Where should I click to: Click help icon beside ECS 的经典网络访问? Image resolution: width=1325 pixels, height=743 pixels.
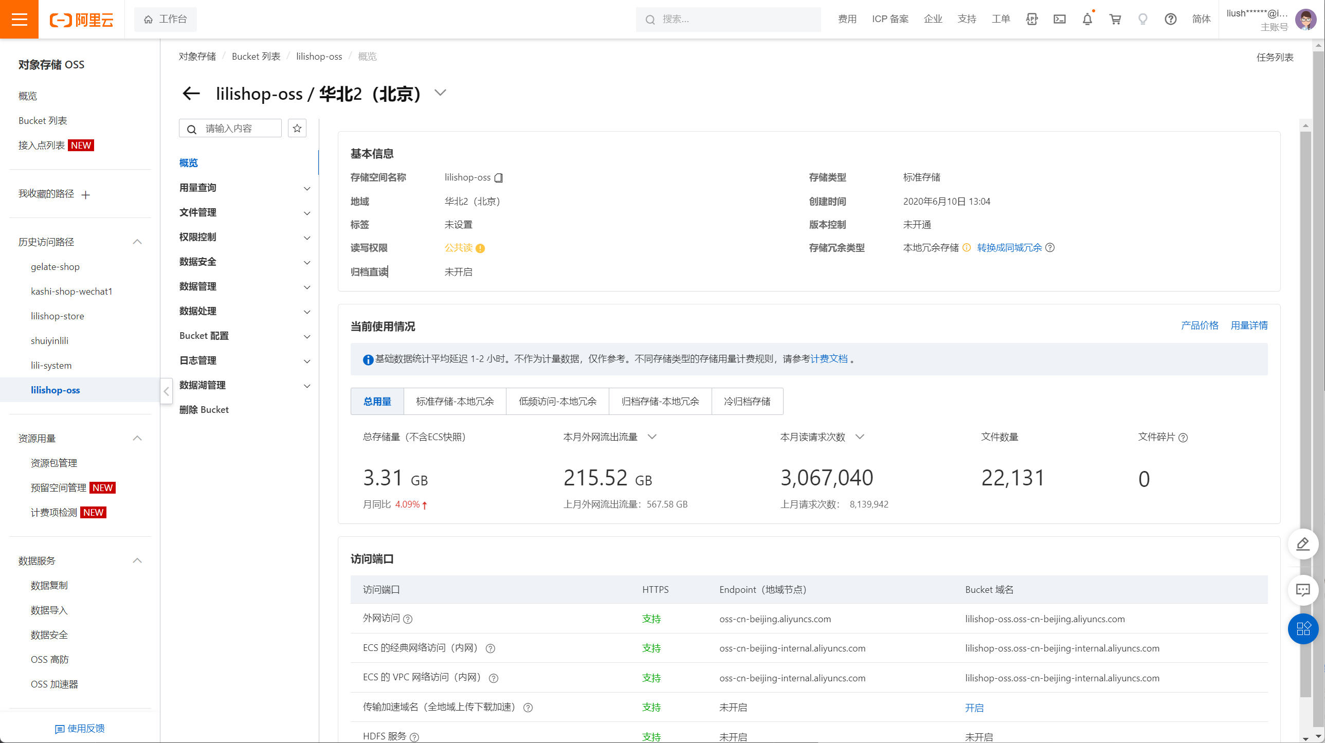click(491, 648)
